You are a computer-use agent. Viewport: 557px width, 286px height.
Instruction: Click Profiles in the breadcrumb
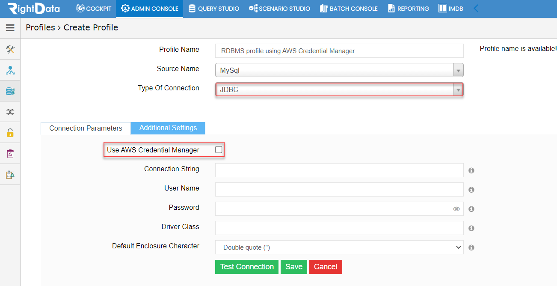click(40, 27)
